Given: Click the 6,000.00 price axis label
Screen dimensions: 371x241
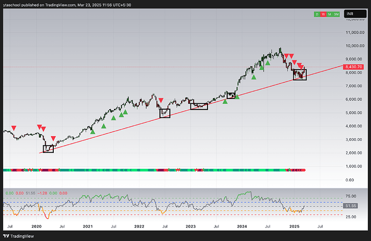Looking at the screenshot, I should coord(354,99).
